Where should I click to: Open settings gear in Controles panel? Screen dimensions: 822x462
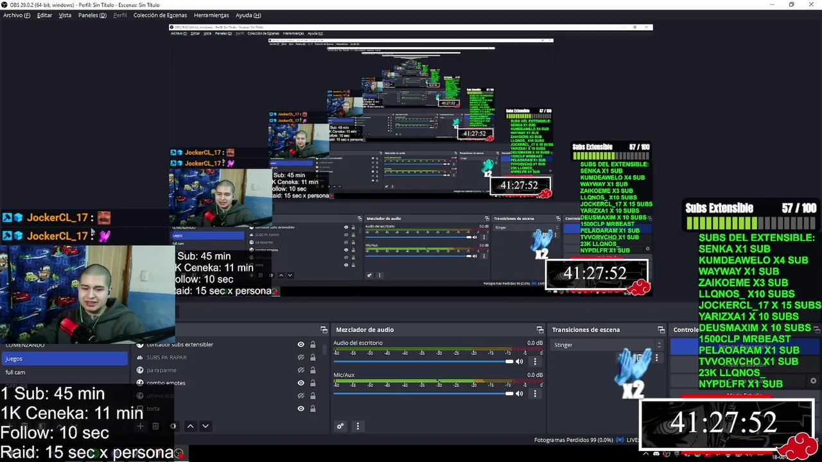point(814,381)
